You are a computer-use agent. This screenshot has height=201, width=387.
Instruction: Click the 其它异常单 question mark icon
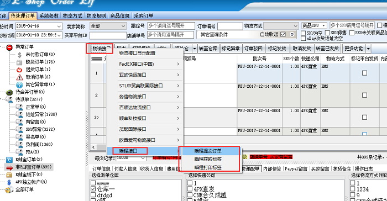pos(19,85)
